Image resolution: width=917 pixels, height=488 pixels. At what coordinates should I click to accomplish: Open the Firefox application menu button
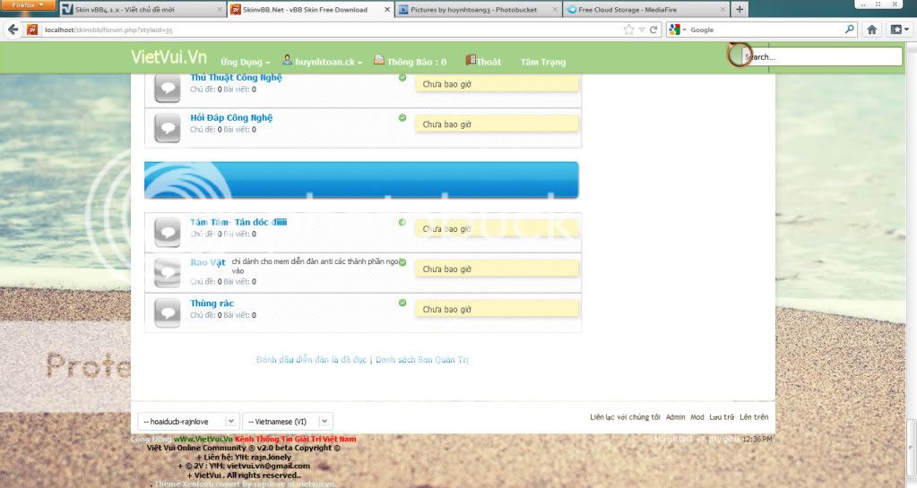(x=28, y=5)
